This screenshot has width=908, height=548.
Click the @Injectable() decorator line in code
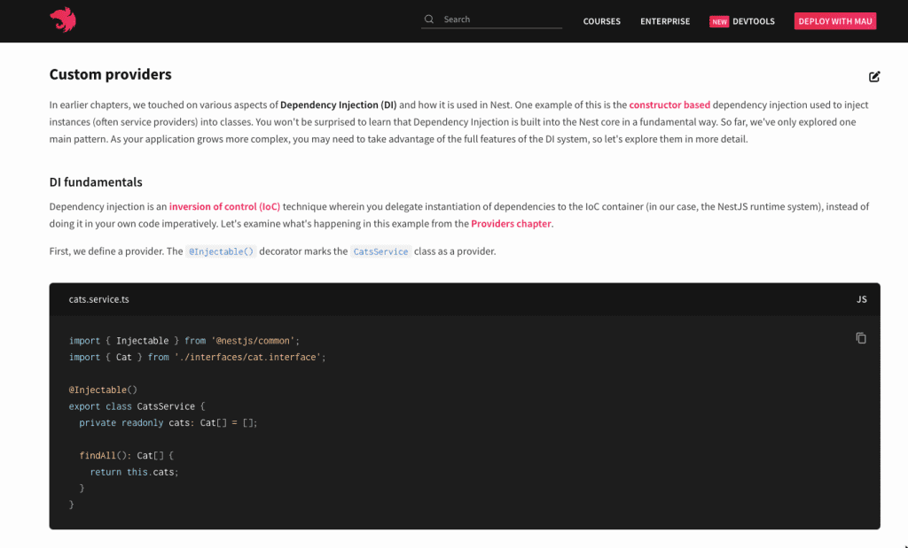(103, 390)
